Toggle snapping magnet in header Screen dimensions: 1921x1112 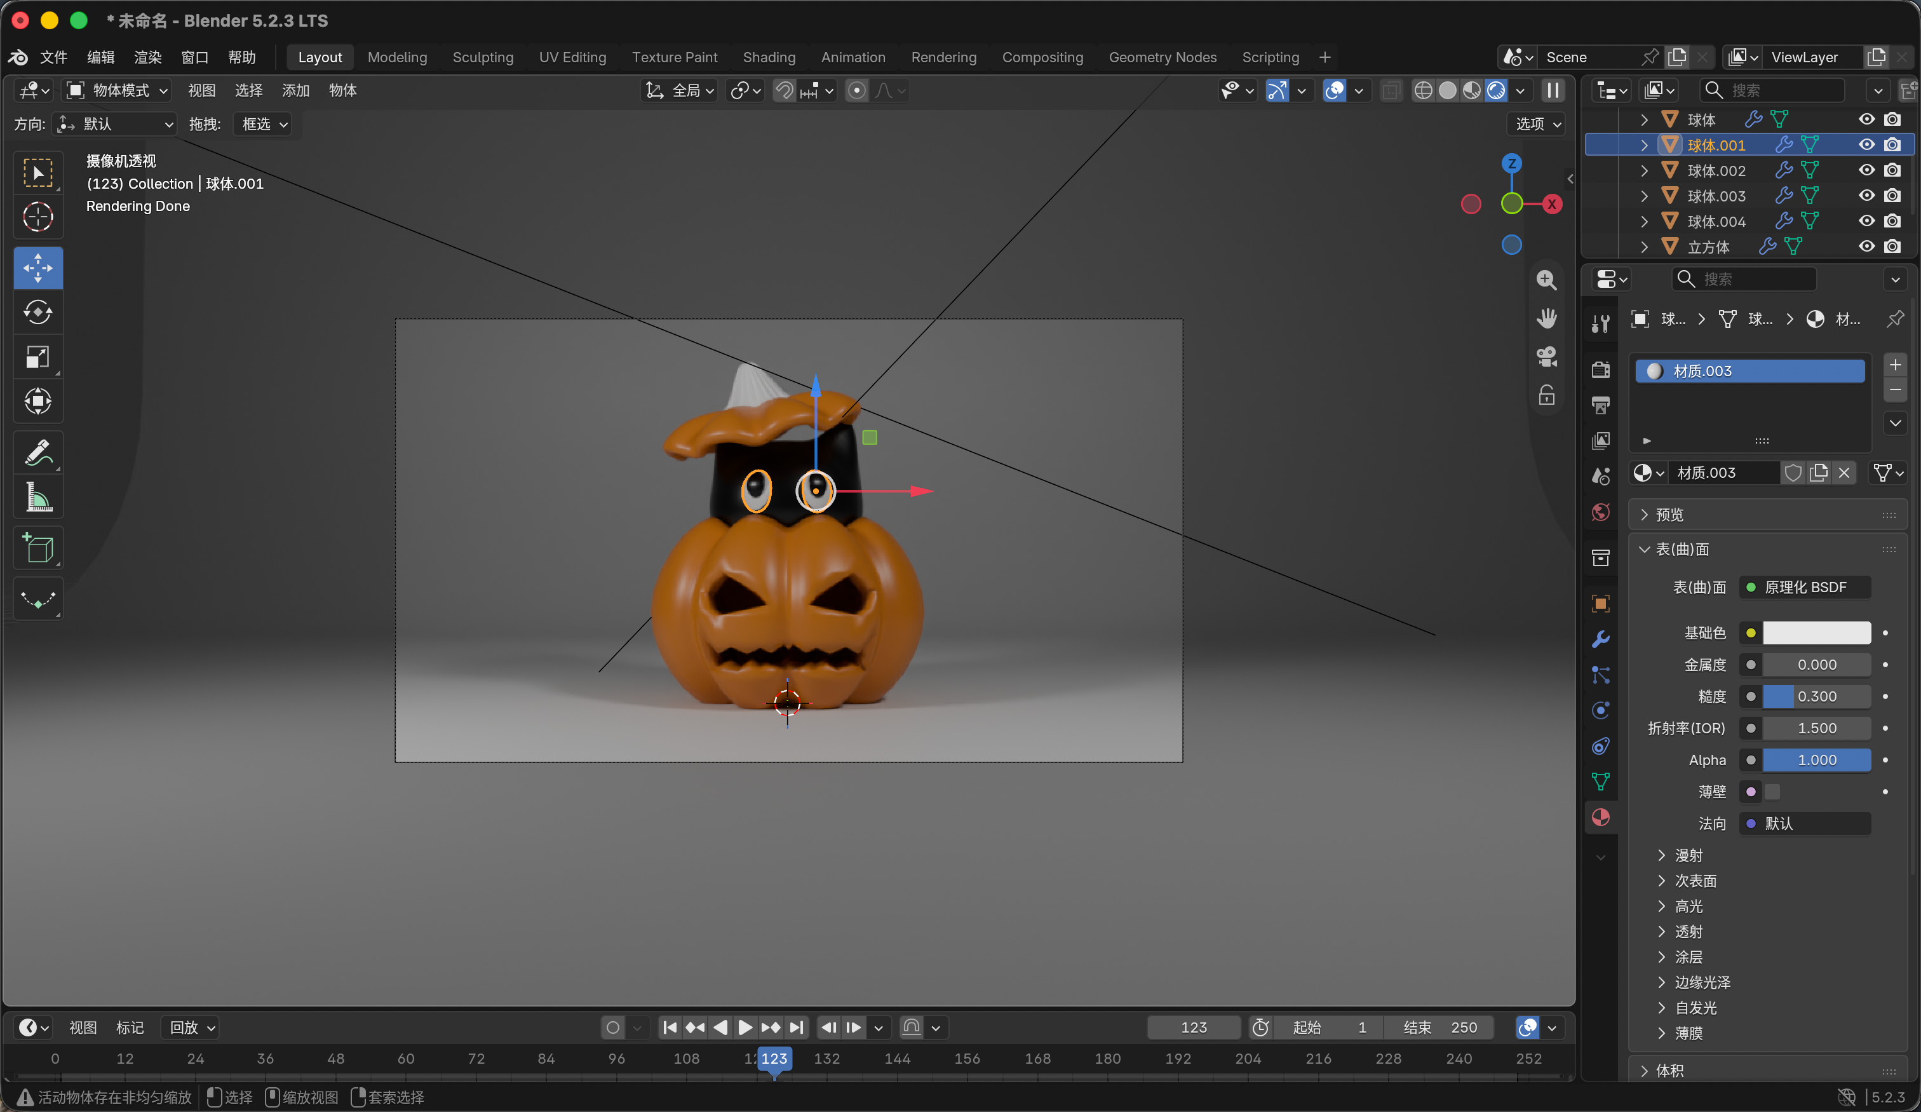point(785,91)
